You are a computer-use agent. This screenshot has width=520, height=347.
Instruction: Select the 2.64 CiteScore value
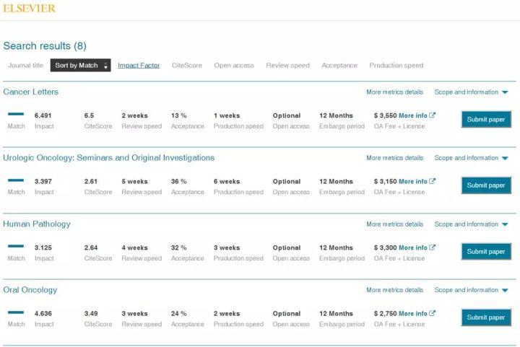click(91, 247)
